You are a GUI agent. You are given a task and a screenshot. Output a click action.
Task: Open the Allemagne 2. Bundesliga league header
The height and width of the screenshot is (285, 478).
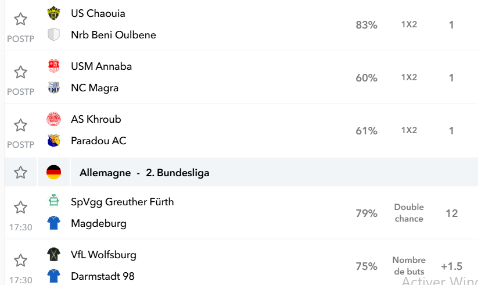pos(144,173)
